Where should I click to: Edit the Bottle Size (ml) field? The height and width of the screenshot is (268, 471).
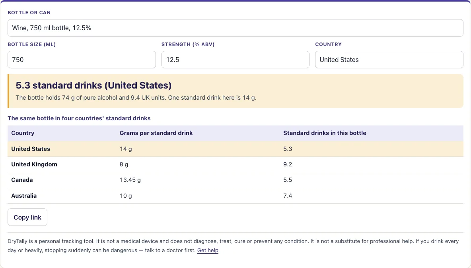[82, 60]
